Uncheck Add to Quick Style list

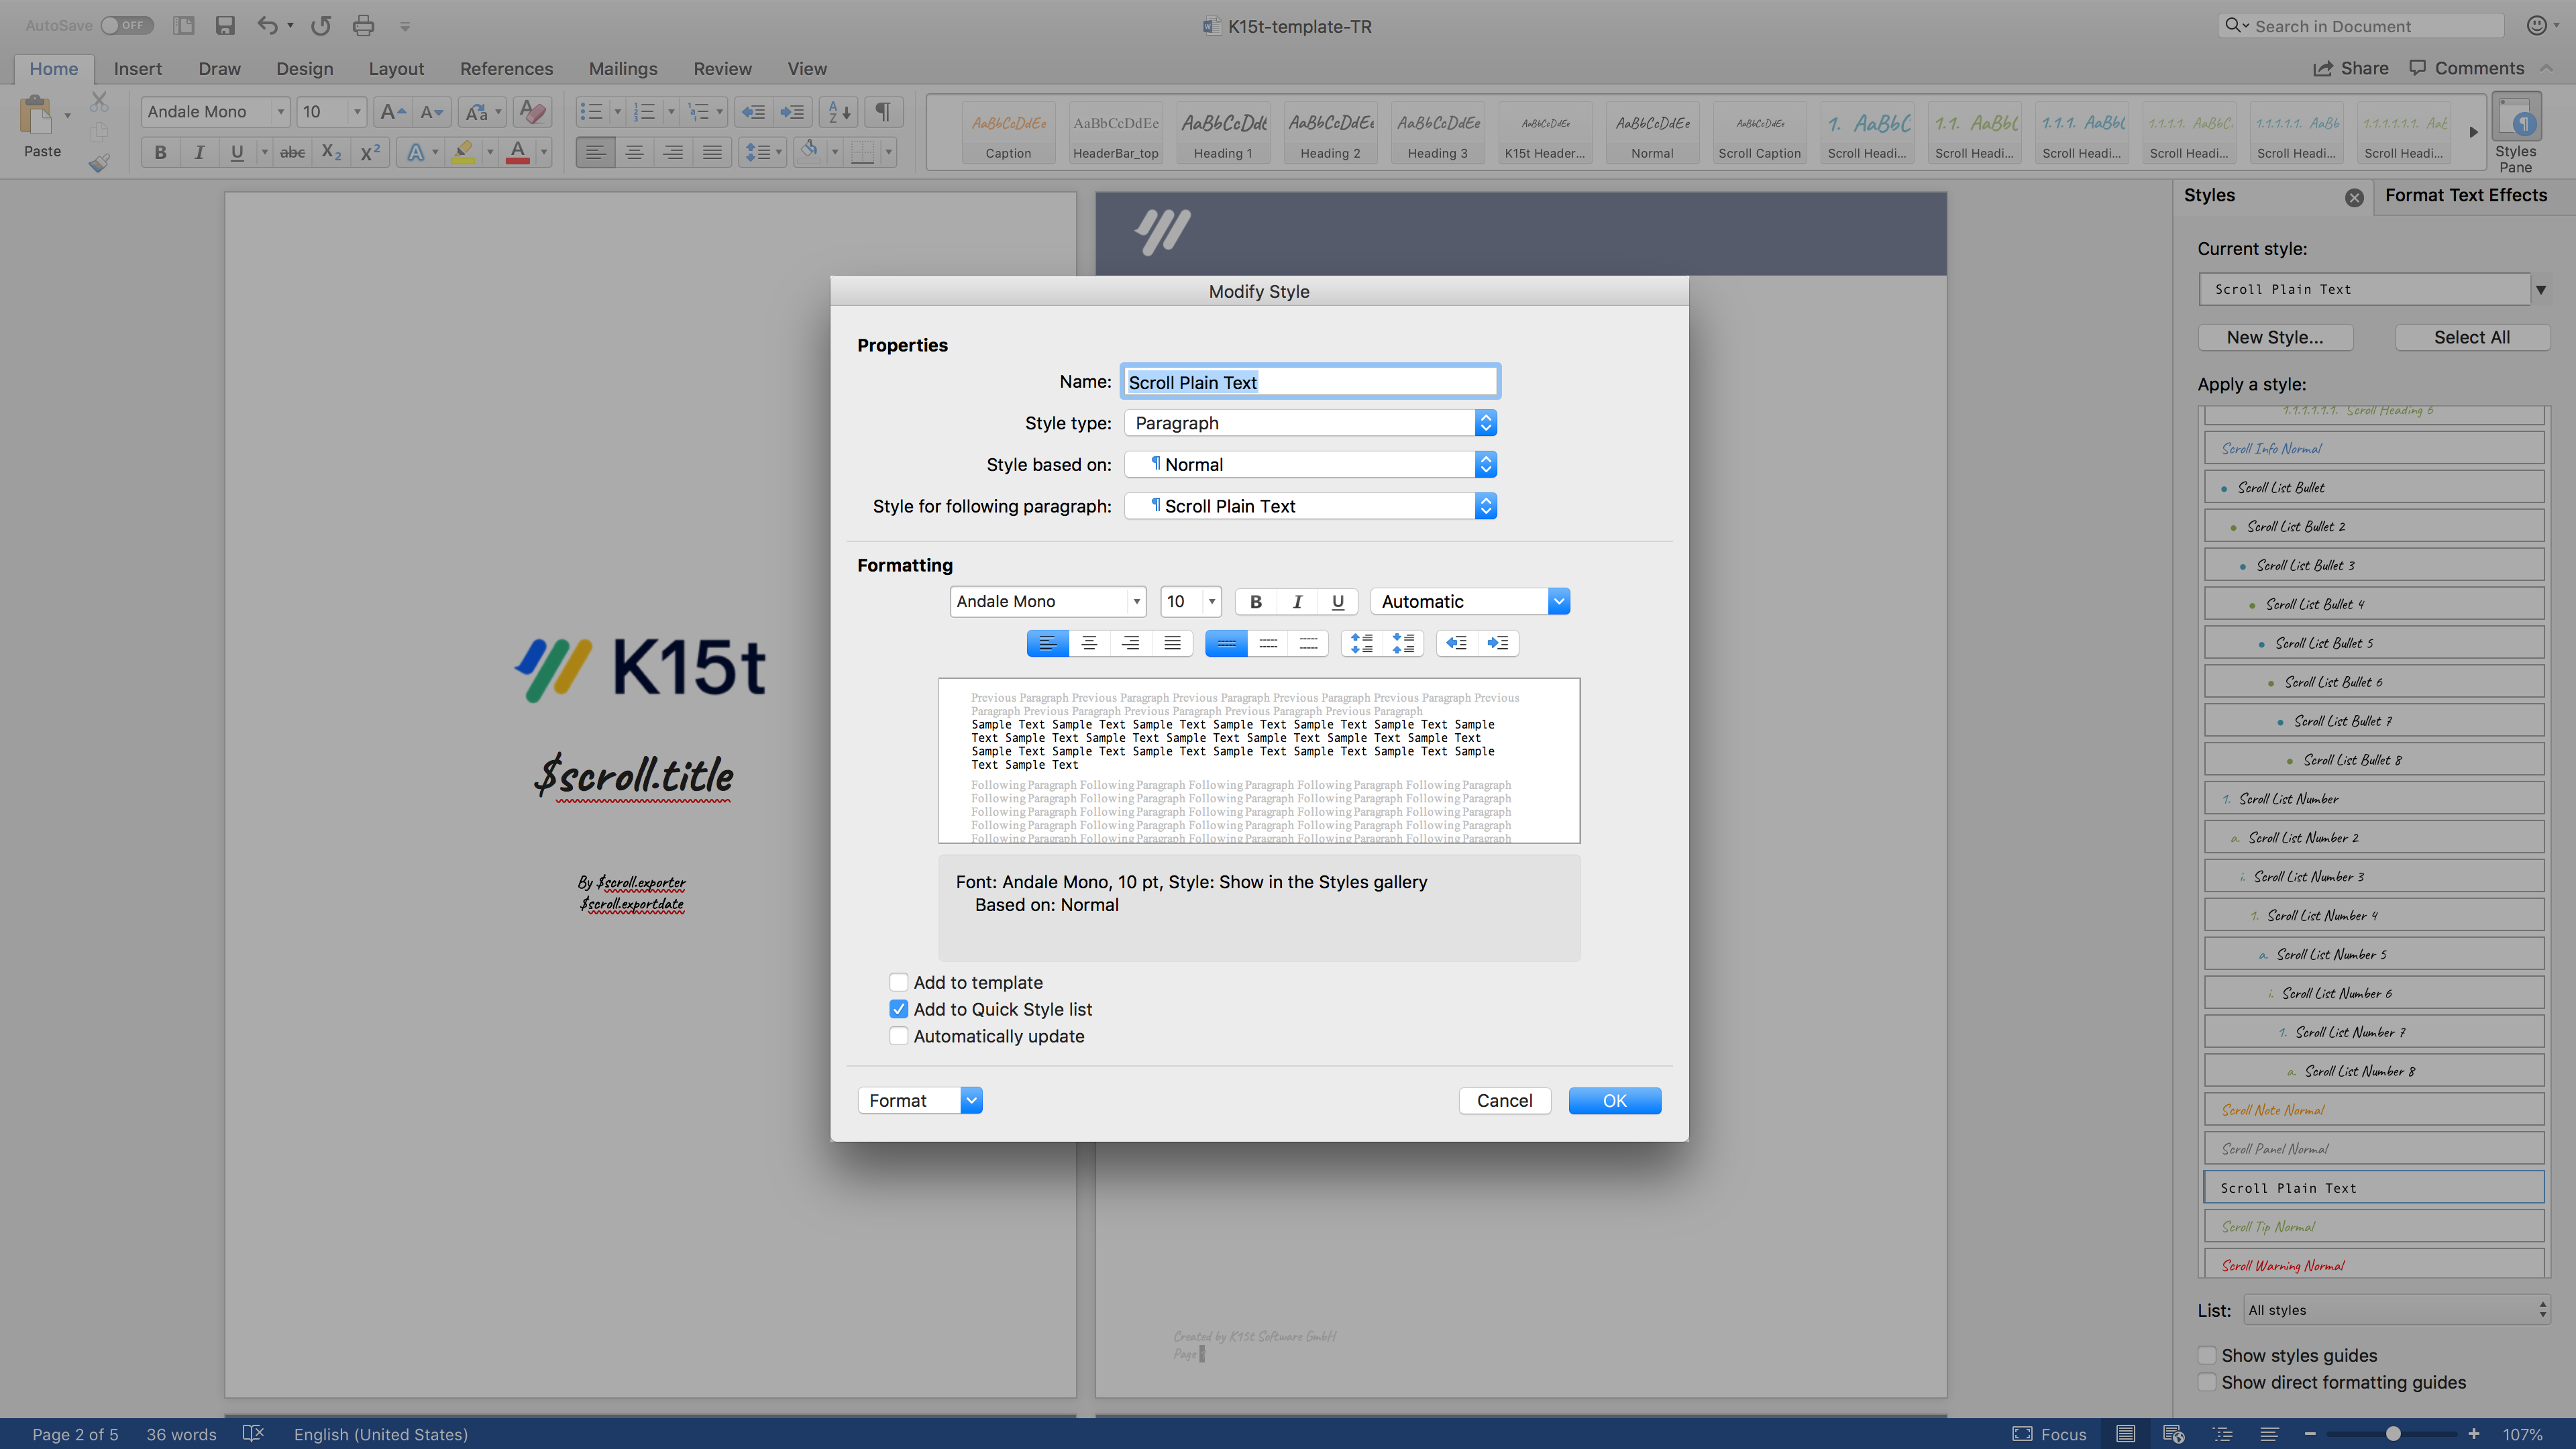[899, 1009]
